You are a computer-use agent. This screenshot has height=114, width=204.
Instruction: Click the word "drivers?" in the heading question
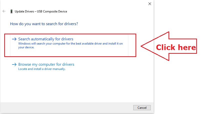point(71,24)
